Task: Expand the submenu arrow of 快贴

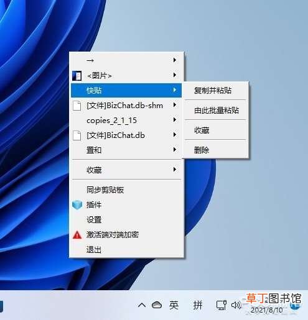Action: pyautogui.click(x=175, y=90)
